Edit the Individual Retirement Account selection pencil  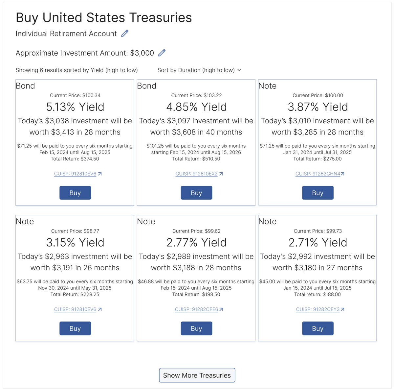click(x=125, y=34)
